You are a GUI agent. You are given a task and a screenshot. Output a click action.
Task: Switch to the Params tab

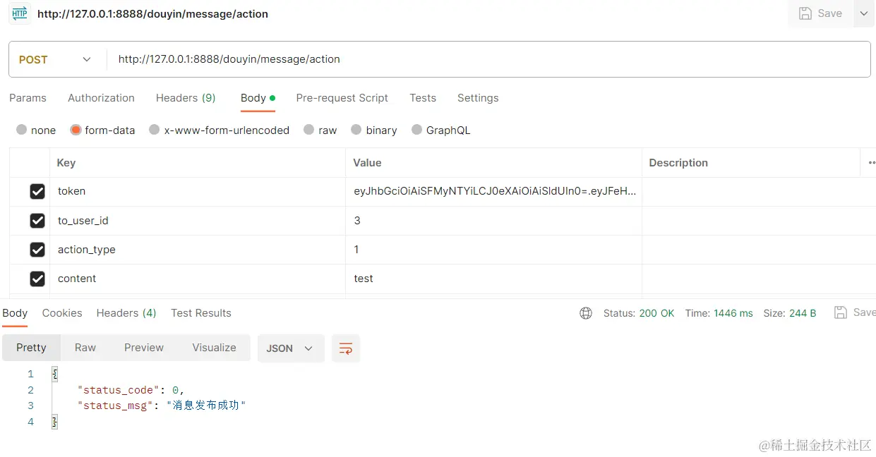pos(28,98)
